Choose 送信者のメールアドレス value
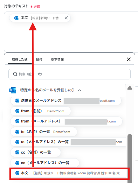The height and width of the screenshot is (183, 138). pos(66,101)
